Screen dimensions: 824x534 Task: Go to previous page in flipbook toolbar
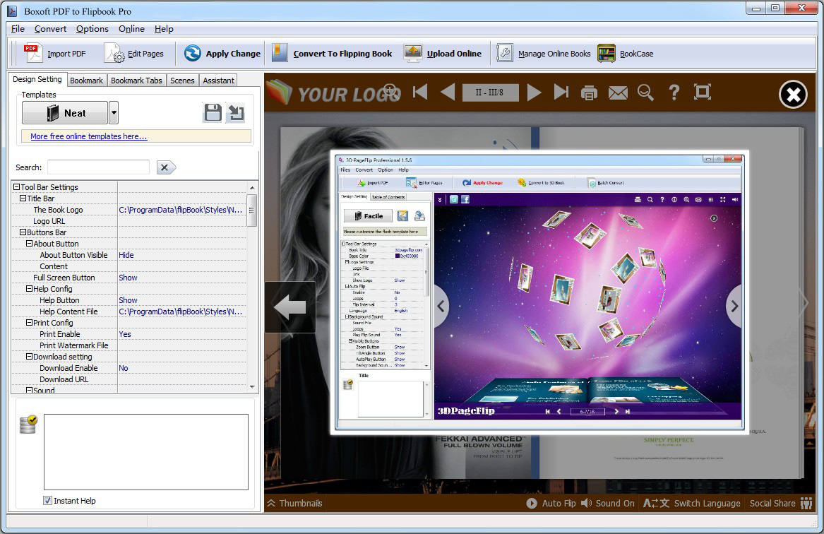coord(448,92)
